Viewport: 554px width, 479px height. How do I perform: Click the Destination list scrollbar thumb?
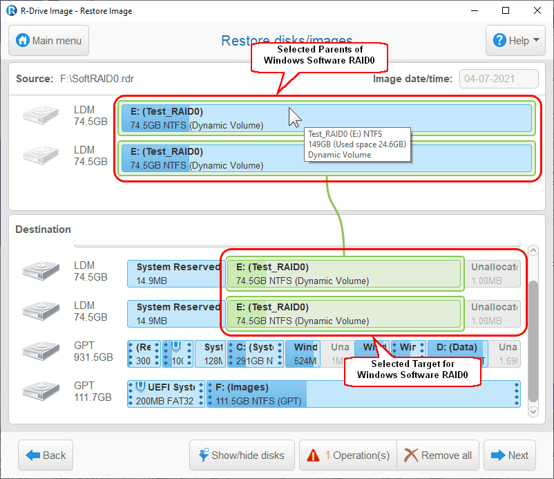point(533,341)
